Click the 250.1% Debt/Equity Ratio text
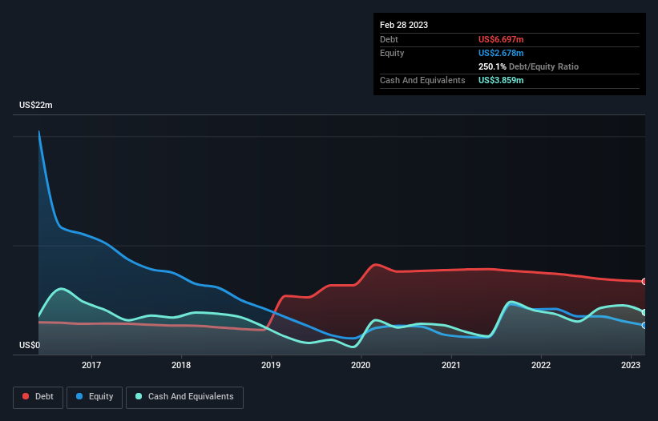 tap(528, 66)
